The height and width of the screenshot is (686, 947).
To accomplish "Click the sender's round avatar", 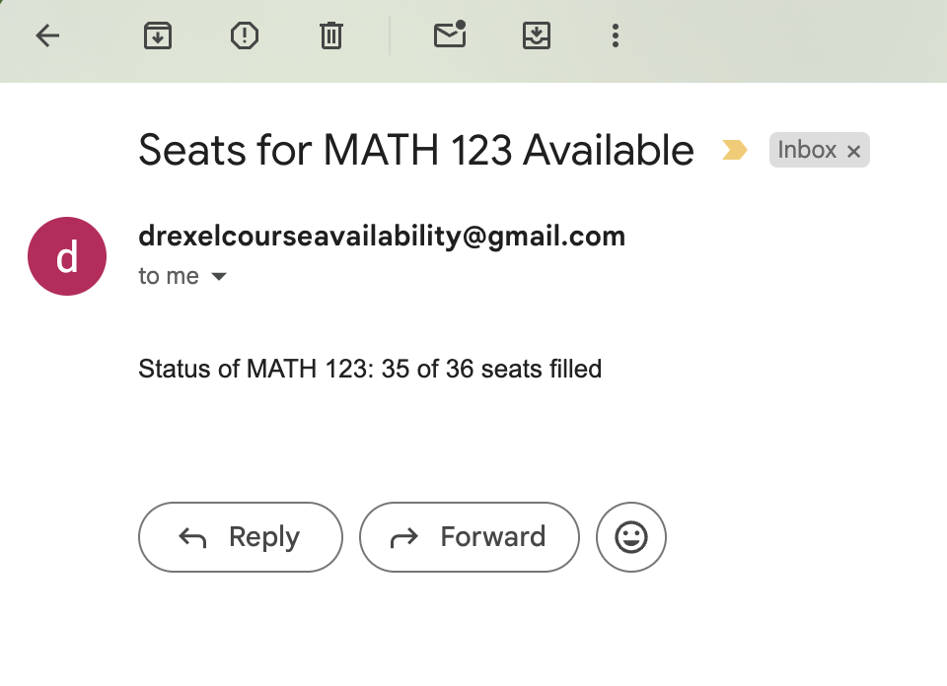I will (67, 256).
